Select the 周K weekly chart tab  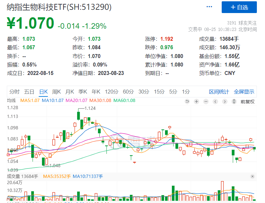(x=57, y=92)
